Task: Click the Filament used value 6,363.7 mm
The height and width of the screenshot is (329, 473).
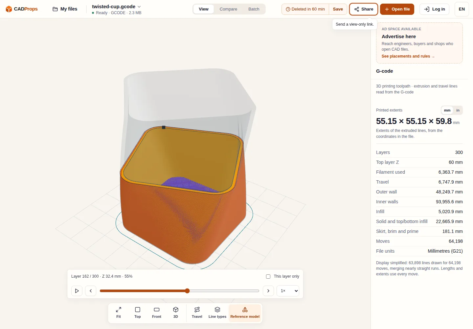Action: coord(451,172)
